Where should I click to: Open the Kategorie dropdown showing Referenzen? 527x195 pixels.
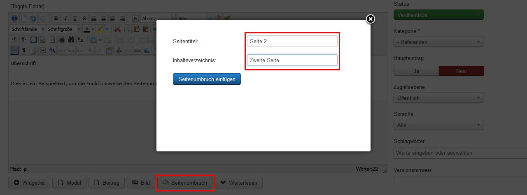(438, 42)
